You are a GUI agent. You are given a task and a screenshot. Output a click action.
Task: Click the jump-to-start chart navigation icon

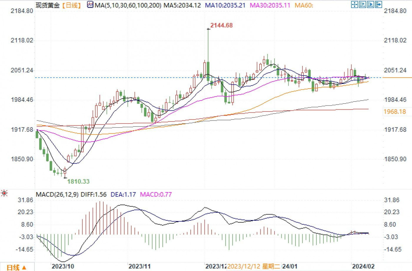click(x=363, y=4)
